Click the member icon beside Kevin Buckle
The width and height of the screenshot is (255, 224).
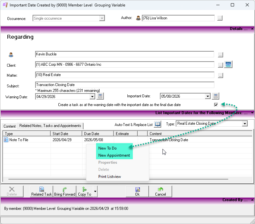click(x=11, y=55)
